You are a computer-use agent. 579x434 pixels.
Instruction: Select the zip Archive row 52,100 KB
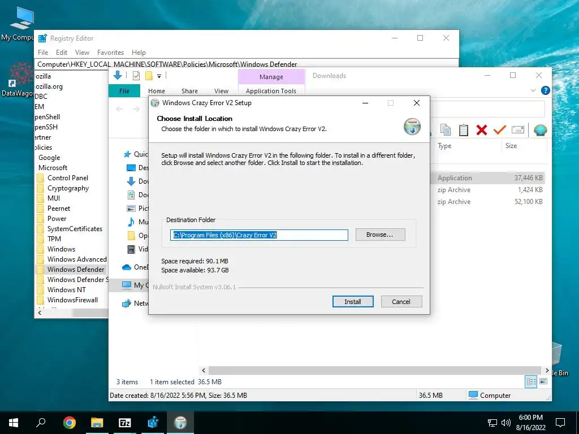tap(488, 202)
